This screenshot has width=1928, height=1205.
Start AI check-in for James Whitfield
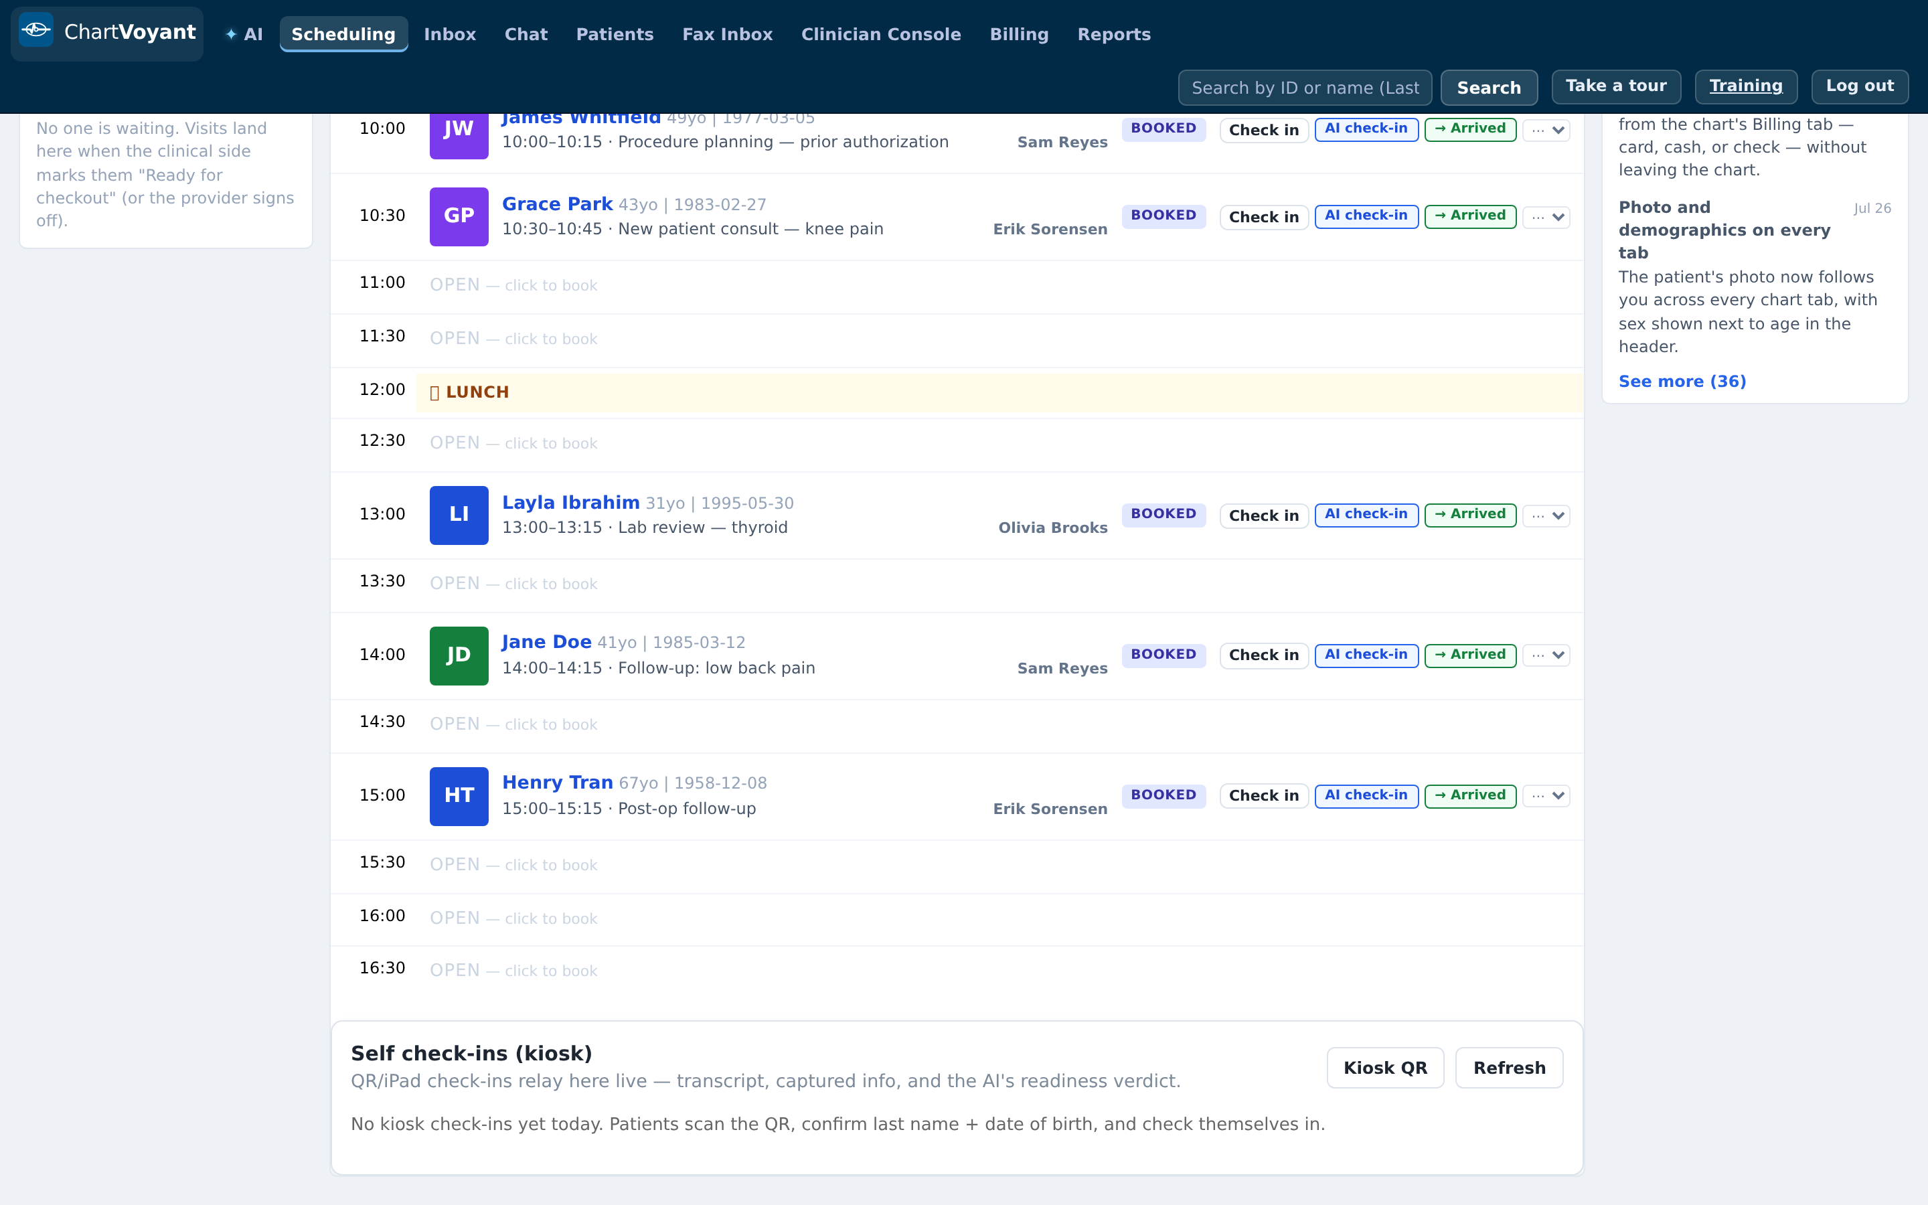tap(1366, 129)
